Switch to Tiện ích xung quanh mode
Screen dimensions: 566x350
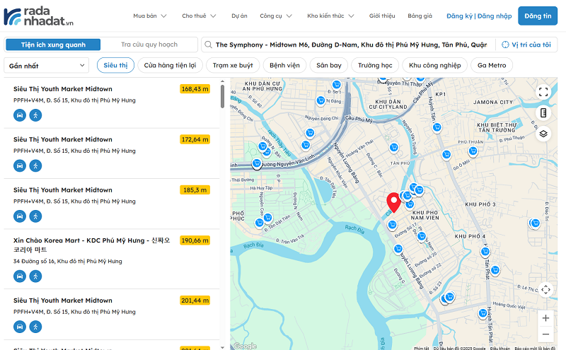click(x=53, y=45)
